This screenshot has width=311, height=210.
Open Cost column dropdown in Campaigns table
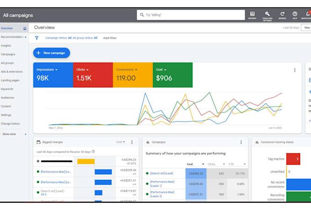(x=195, y=164)
